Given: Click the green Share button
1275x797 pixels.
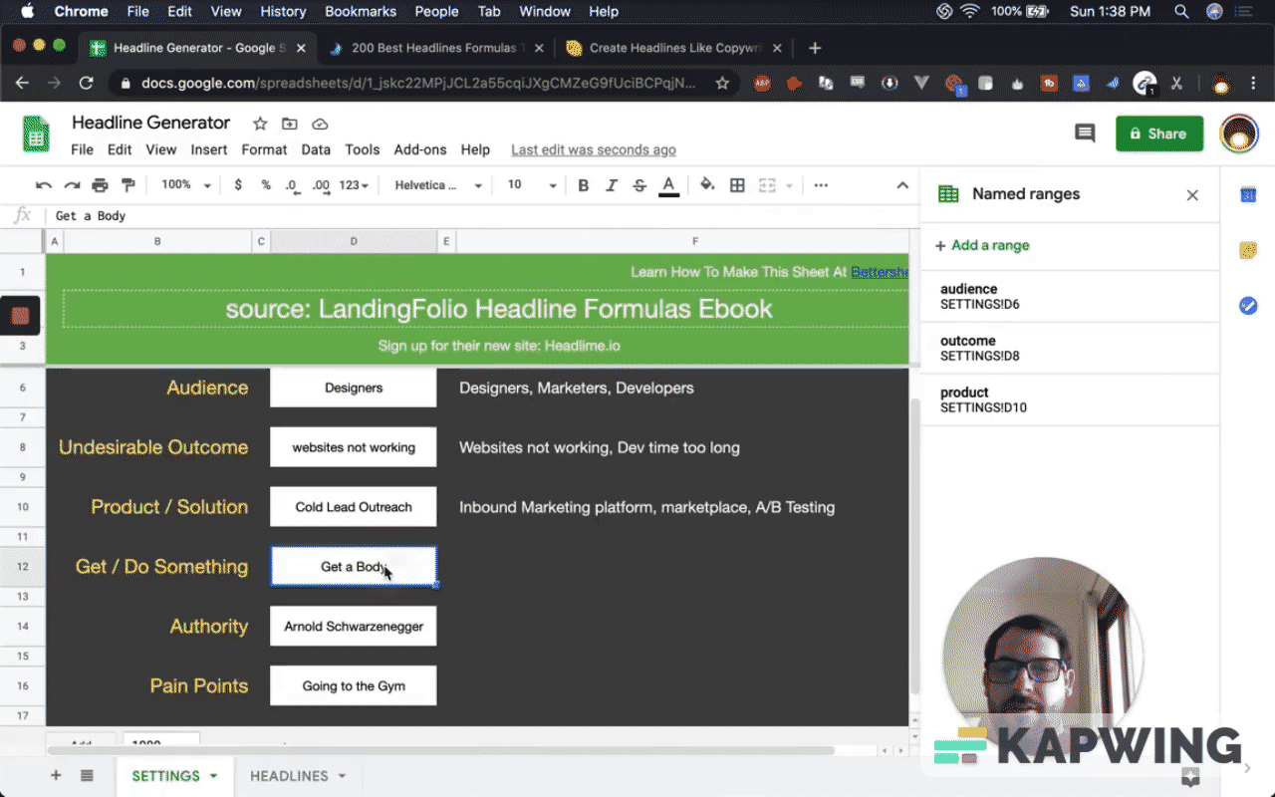Looking at the screenshot, I should tap(1159, 133).
